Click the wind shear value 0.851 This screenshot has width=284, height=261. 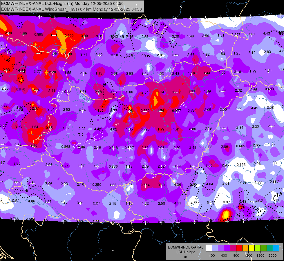point(50,128)
